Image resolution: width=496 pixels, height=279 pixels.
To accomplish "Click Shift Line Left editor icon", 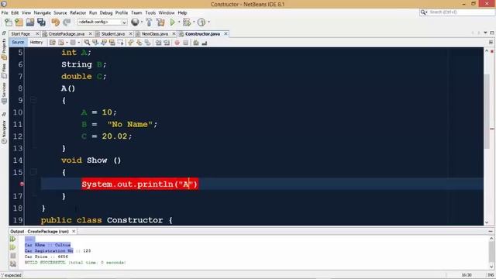I will pyautogui.click(x=158, y=43).
